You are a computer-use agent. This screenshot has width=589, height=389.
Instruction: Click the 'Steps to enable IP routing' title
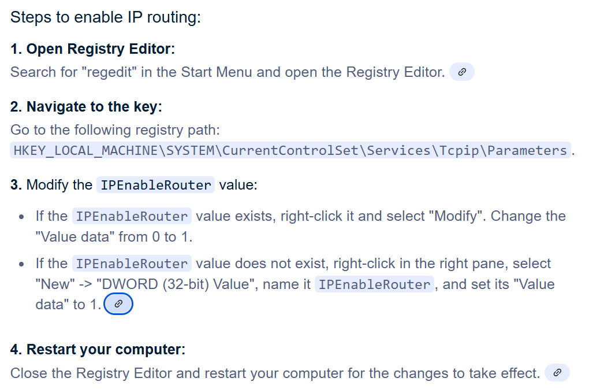coord(106,17)
